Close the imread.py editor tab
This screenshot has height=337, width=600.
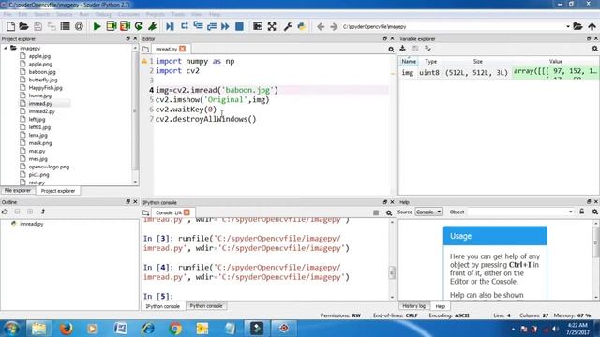click(183, 49)
